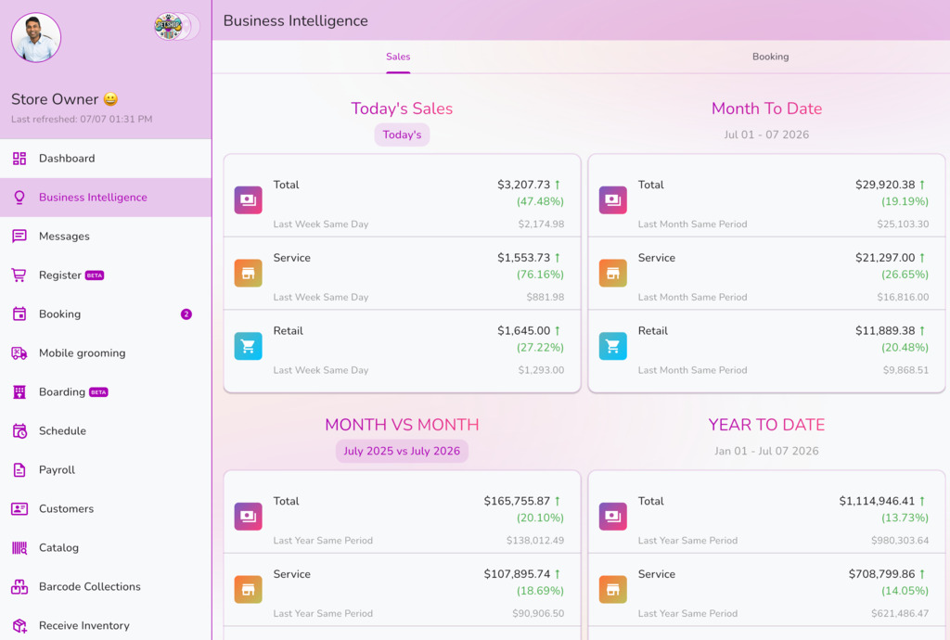Click the Store Owner name label
This screenshot has width=950, height=640.
(x=55, y=99)
